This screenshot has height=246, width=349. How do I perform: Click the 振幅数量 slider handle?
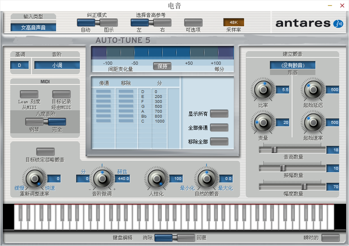pyautogui.click(x=283, y=168)
